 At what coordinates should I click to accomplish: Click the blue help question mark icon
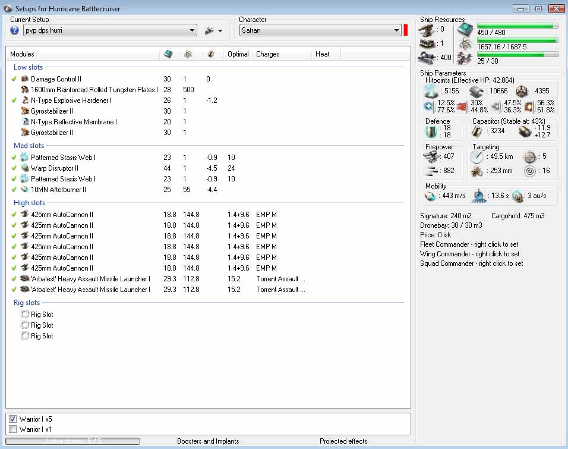pyautogui.click(x=15, y=30)
